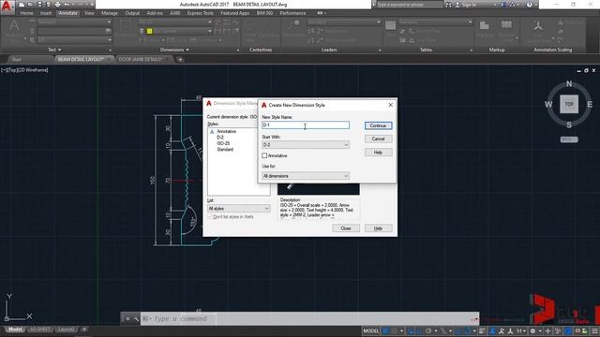Click Help button in Dimension Style Manager
The width and height of the screenshot is (600, 337).
(x=378, y=228)
